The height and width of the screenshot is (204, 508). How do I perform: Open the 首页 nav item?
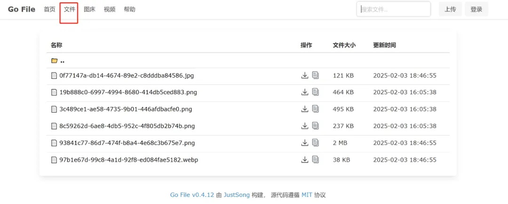click(49, 9)
